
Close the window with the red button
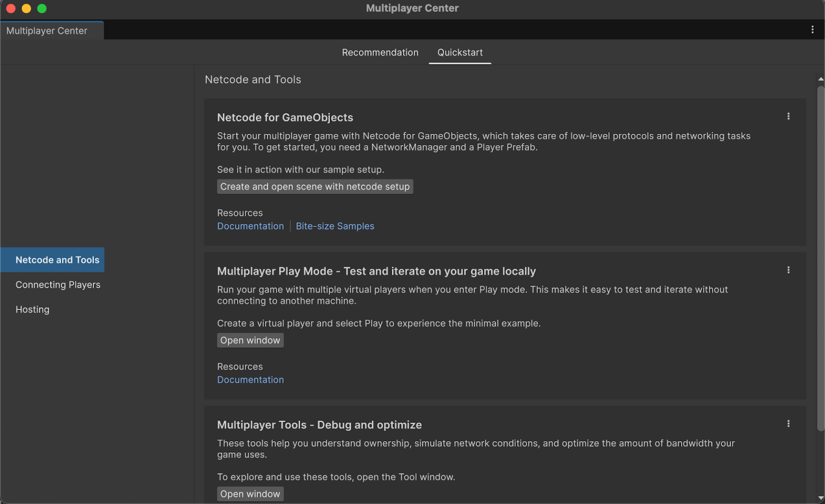[x=11, y=8]
